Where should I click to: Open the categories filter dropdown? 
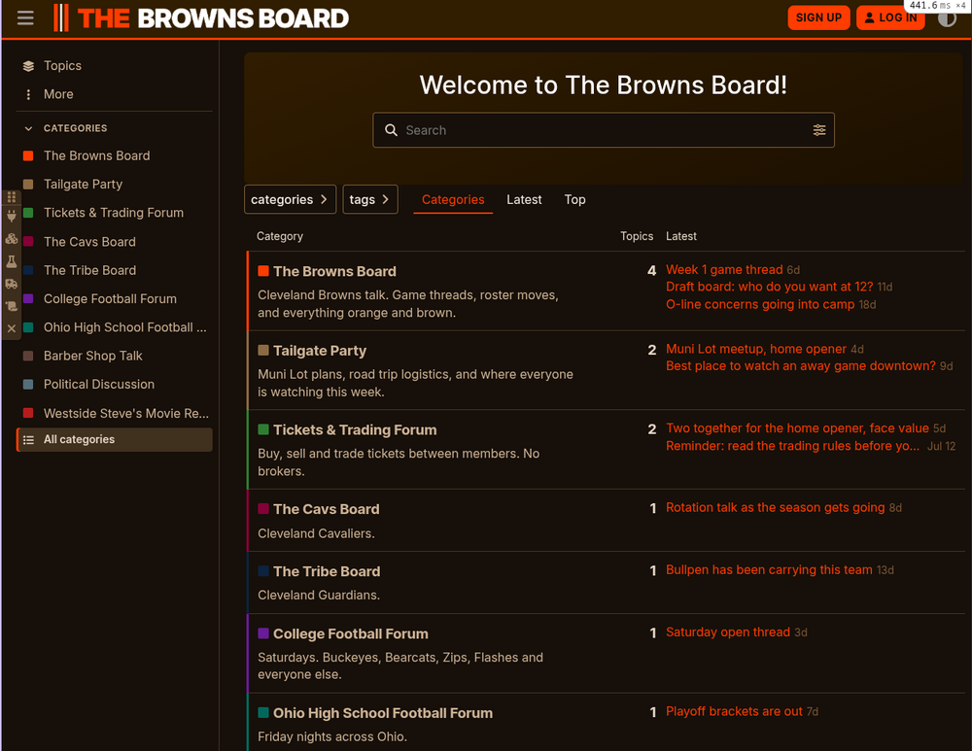click(290, 199)
